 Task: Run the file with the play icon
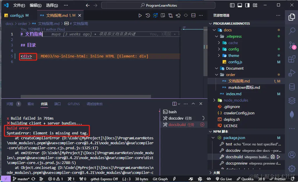coord(140,16)
